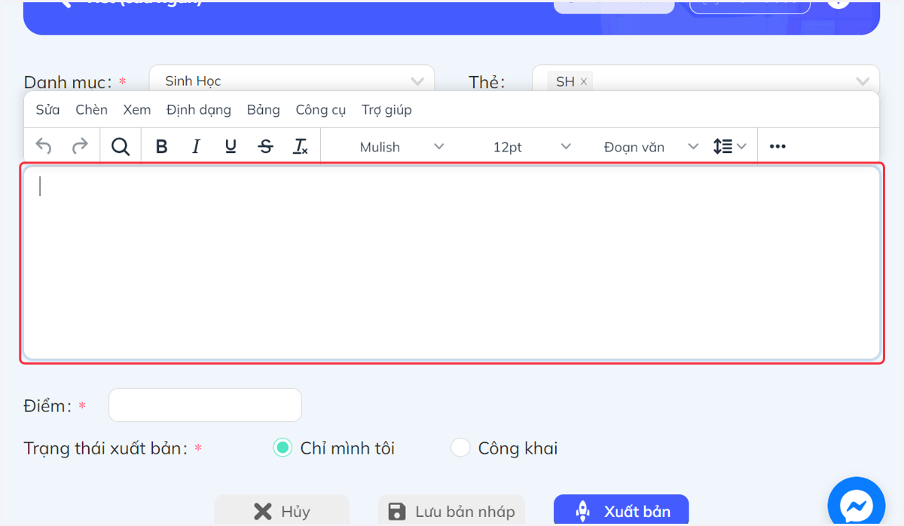The height and width of the screenshot is (526, 904).
Task: Open find and replace magnifier icon
Action: [x=121, y=146]
